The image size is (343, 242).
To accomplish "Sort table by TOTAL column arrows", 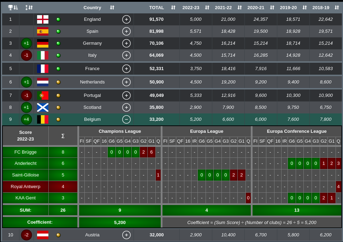I will [x=173, y=7].
